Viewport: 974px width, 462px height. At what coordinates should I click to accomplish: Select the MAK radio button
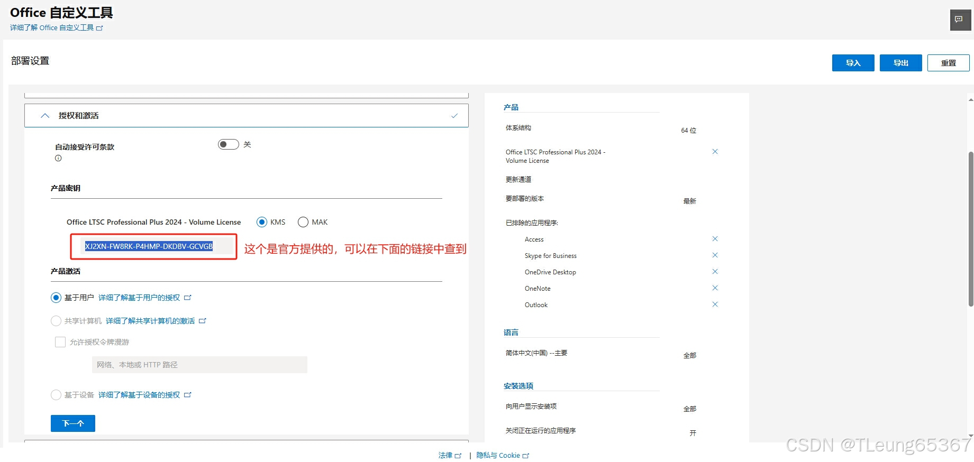pos(303,222)
